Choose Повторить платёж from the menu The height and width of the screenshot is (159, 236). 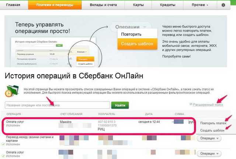tap(214, 123)
